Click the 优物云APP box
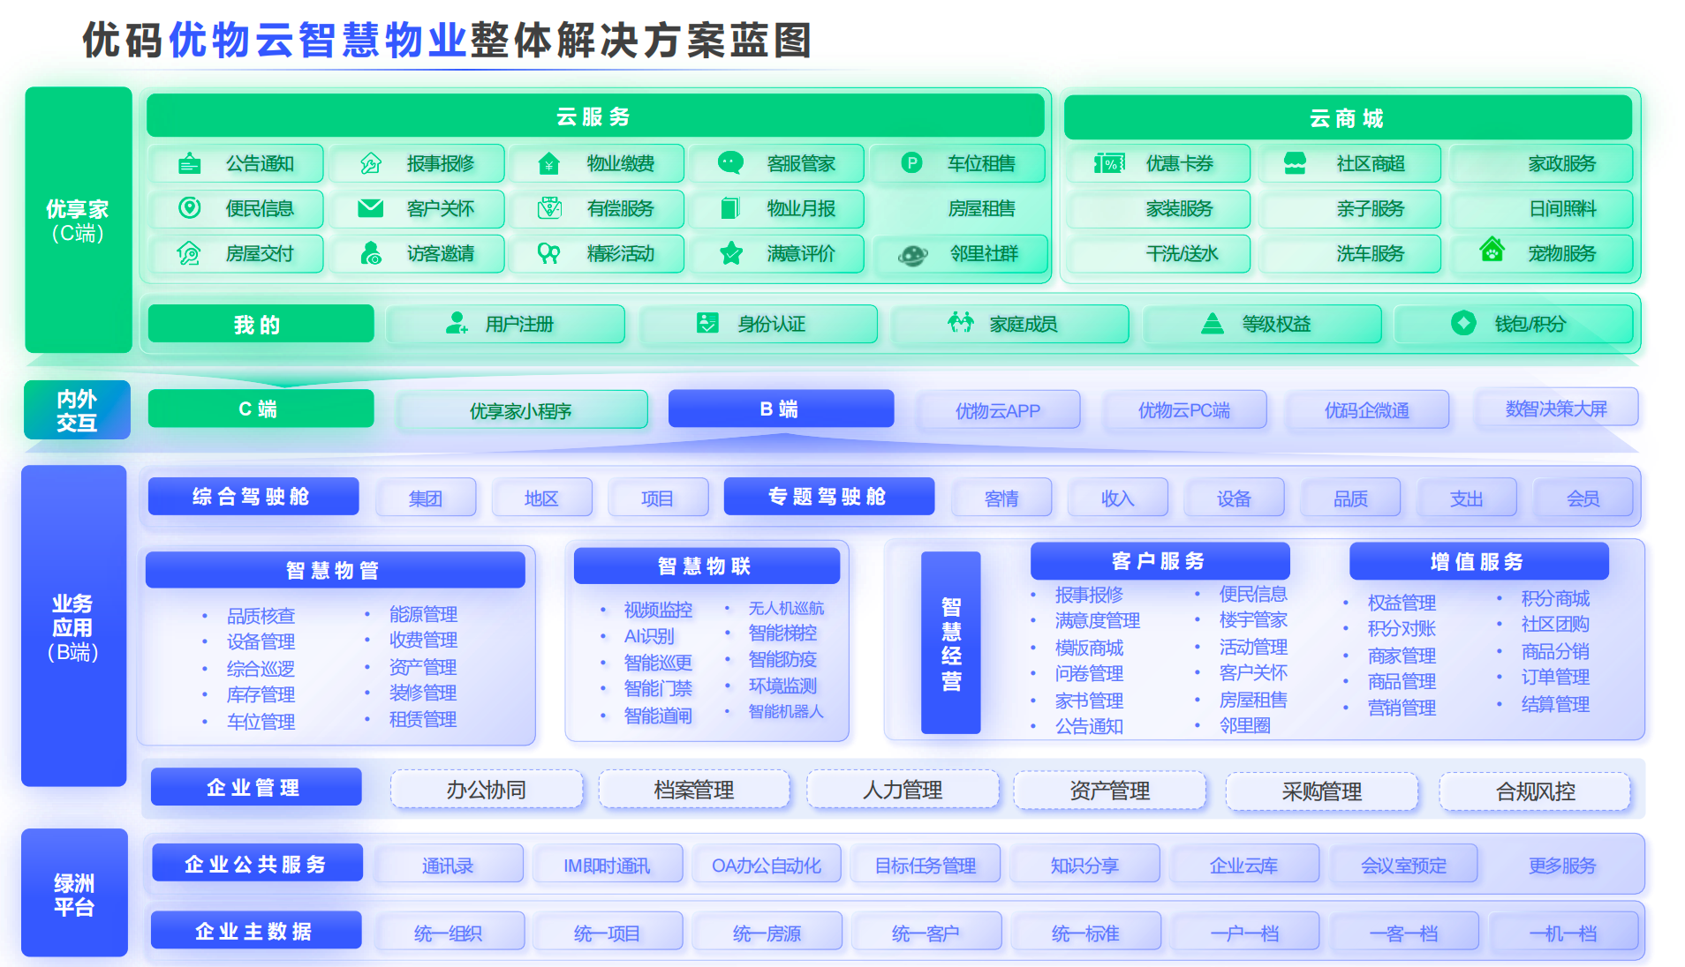Viewport: 1685px width, 967px height. tap(999, 410)
